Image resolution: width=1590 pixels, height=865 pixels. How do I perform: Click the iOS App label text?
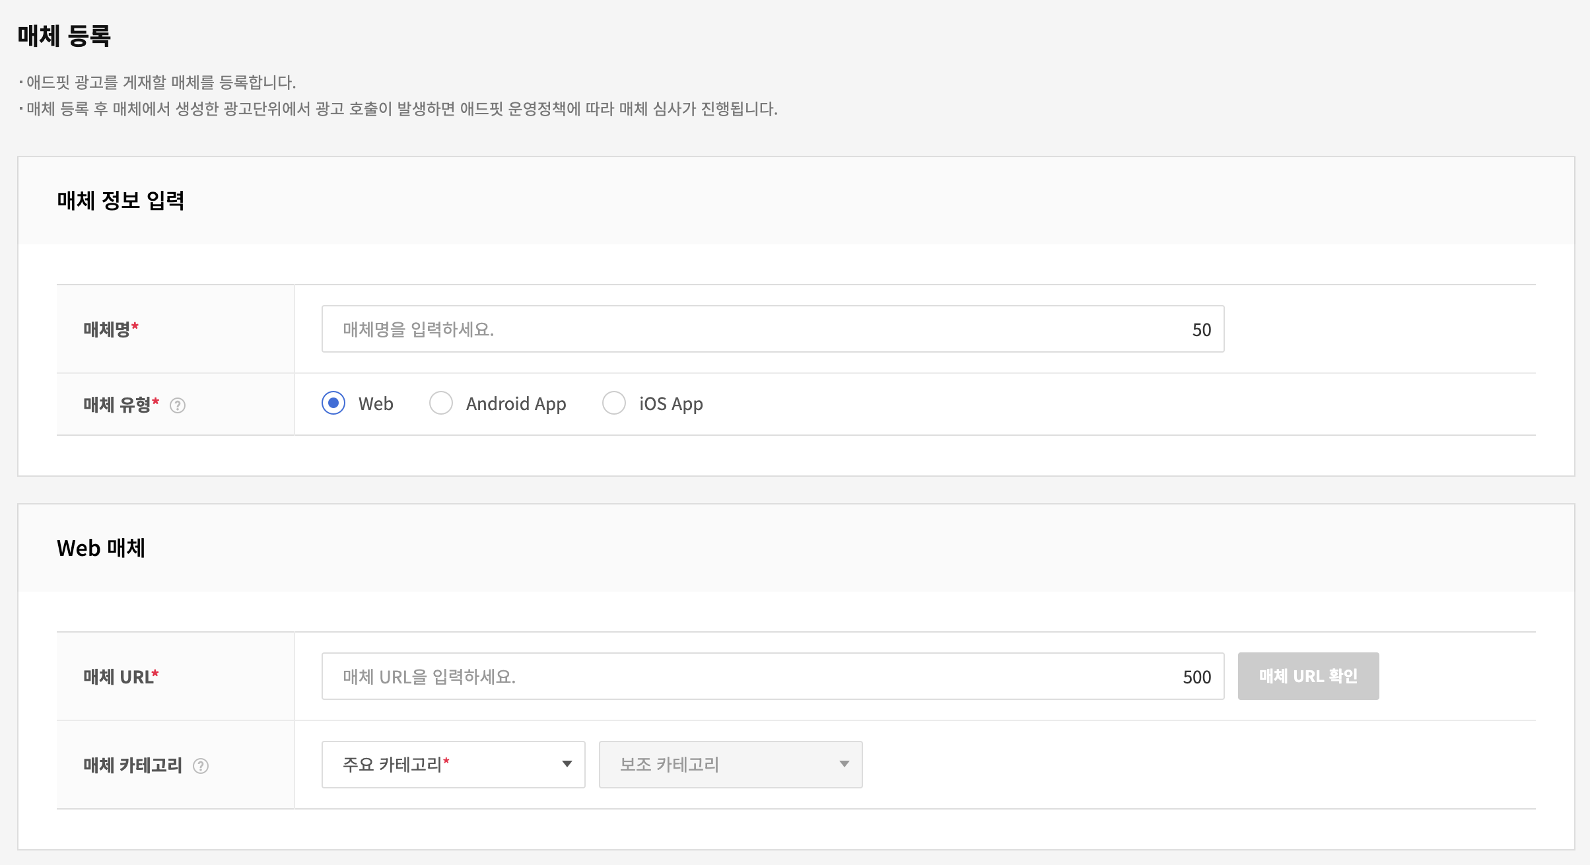click(671, 403)
